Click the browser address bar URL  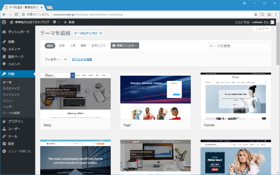(x=88, y=14)
